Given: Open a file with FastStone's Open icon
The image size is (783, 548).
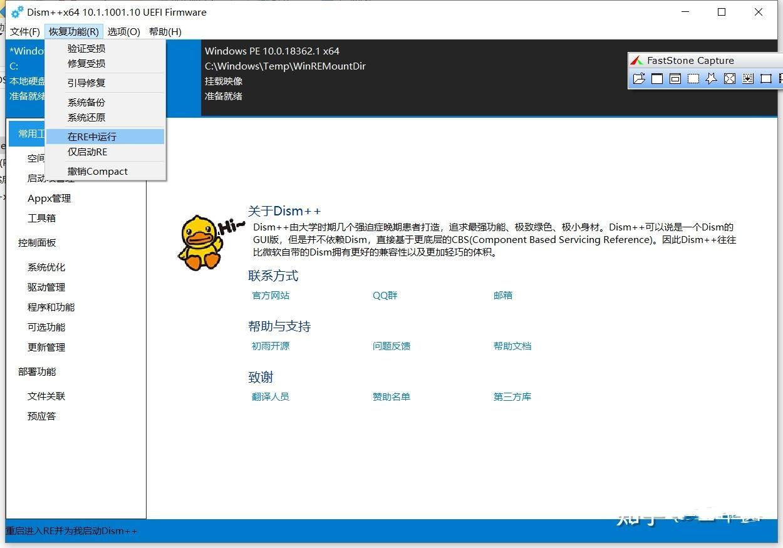Looking at the screenshot, I should pos(640,79).
